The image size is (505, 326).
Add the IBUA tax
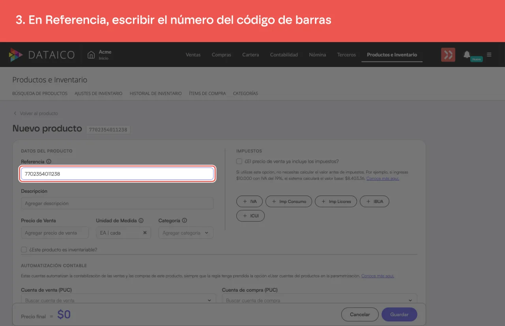[x=374, y=201]
